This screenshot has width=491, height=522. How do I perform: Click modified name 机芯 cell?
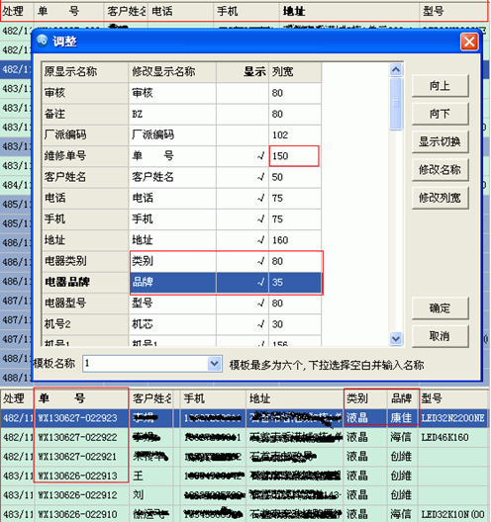click(x=172, y=324)
